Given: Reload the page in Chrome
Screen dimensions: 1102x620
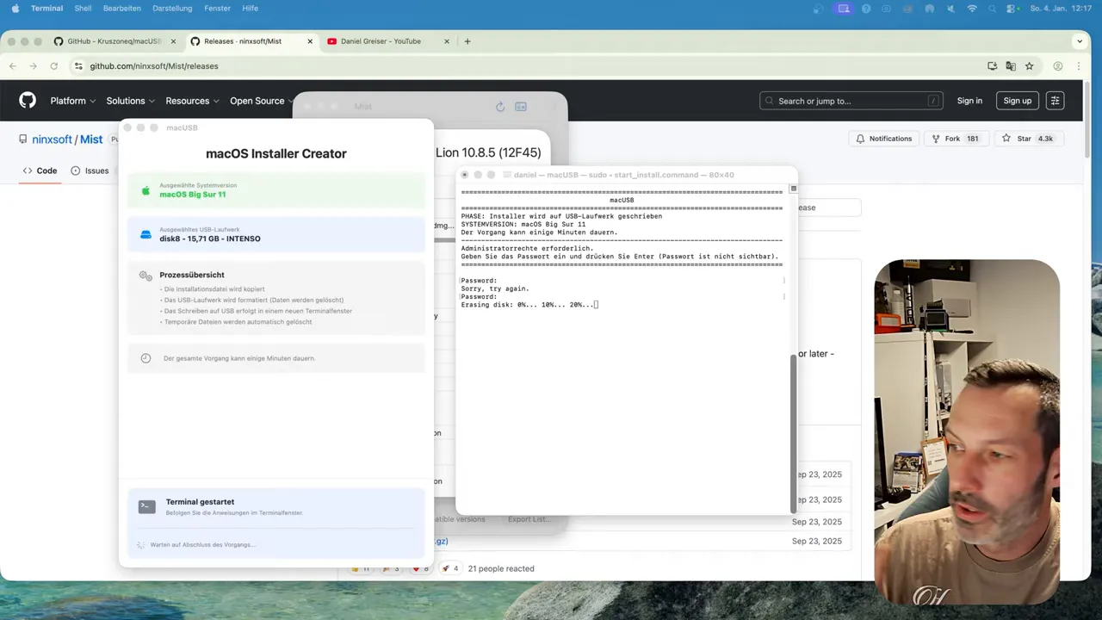Looking at the screenshot, I should 53,66.
